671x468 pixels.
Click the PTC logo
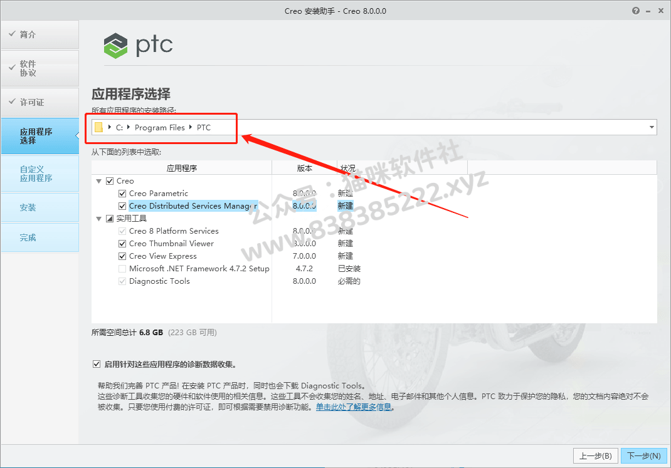(x=138, y=45)
